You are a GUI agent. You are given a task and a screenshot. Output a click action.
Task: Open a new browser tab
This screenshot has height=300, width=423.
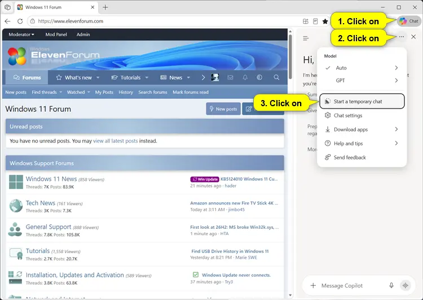coord(105,7)
